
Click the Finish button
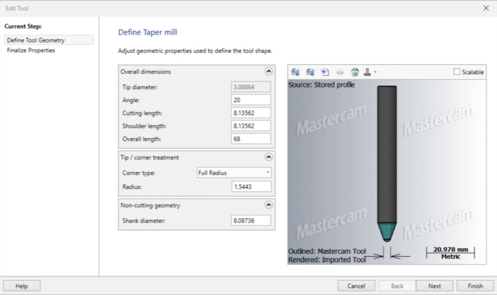475,286
